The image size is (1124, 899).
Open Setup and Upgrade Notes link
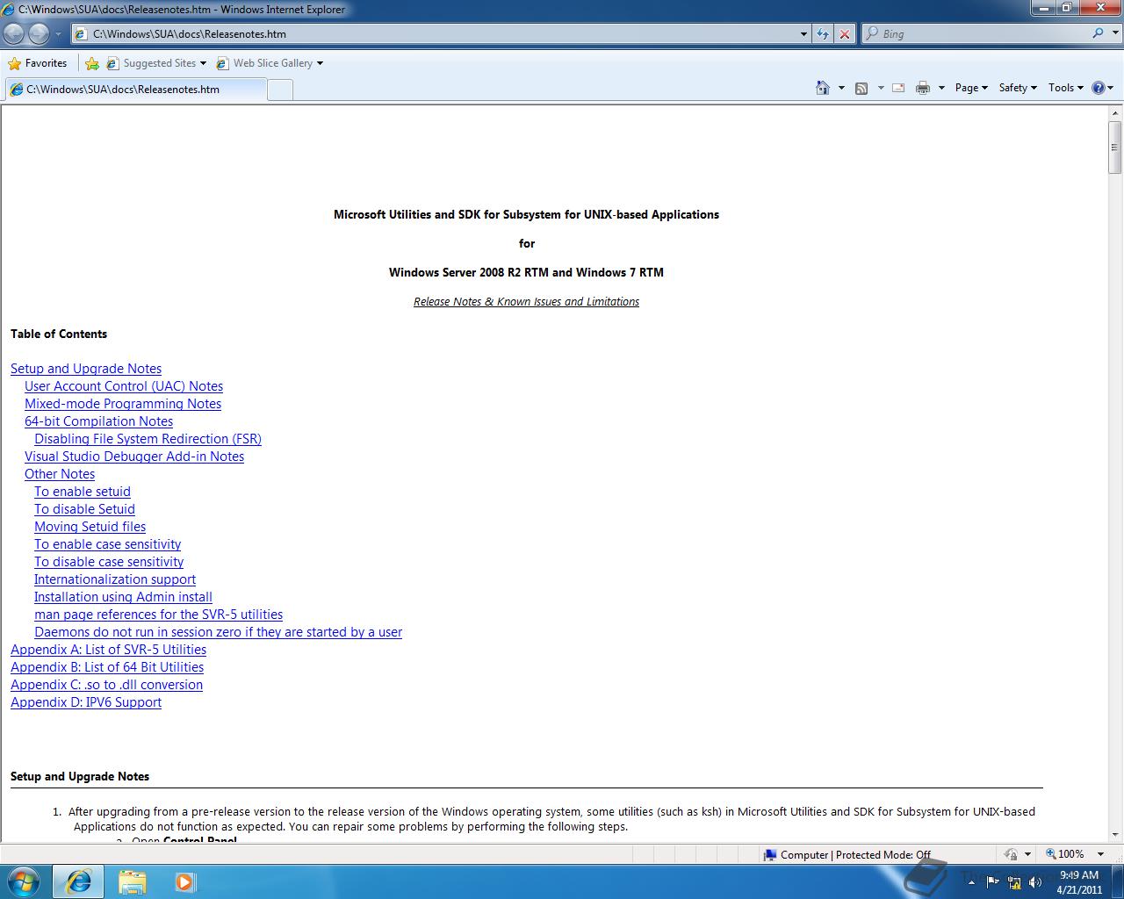86,369
